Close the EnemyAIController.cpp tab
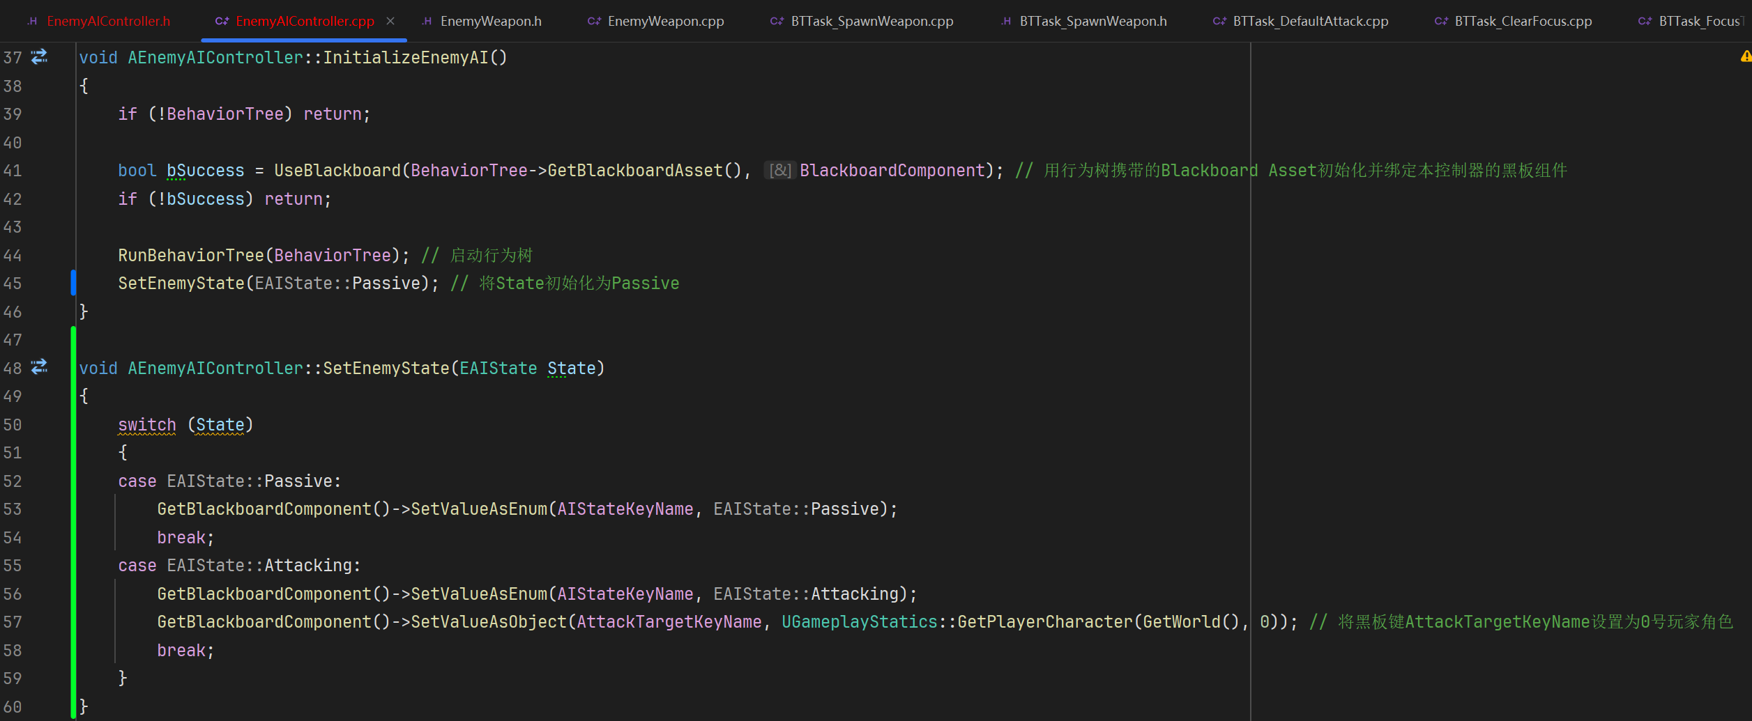The height and width of the screenshot is (721, 1752). [390, 21]
